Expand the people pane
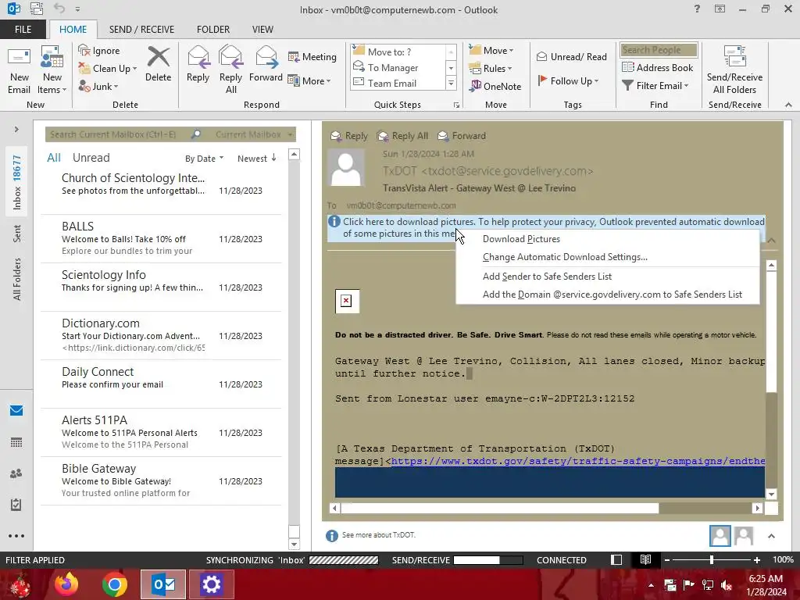The image size is (800, 600). pos(771,536)
